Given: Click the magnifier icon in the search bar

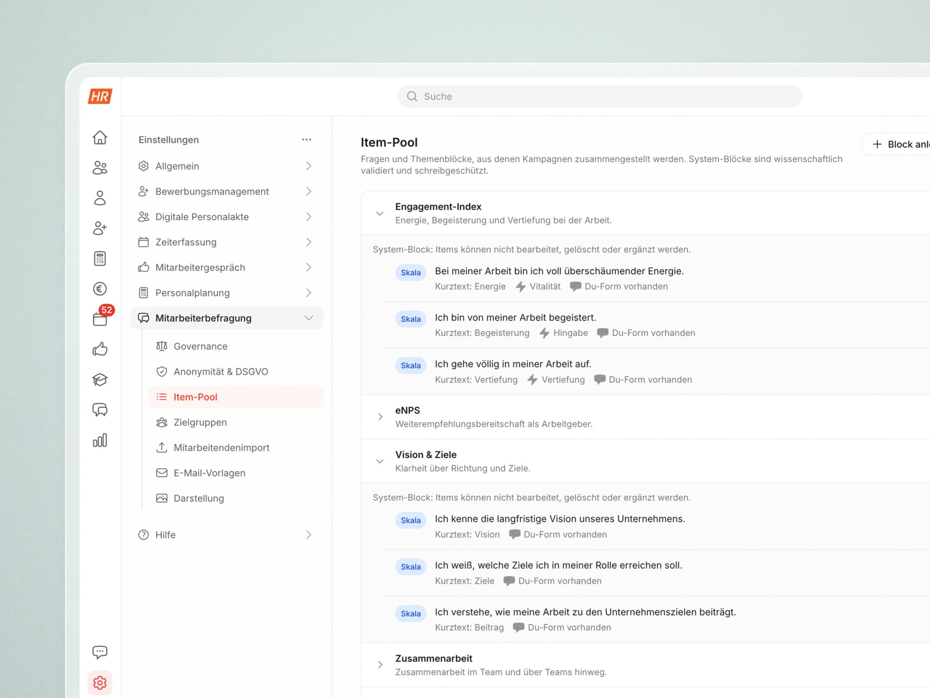Looking at the screenshot, I should pyautogui.click(x=412, y=96).
